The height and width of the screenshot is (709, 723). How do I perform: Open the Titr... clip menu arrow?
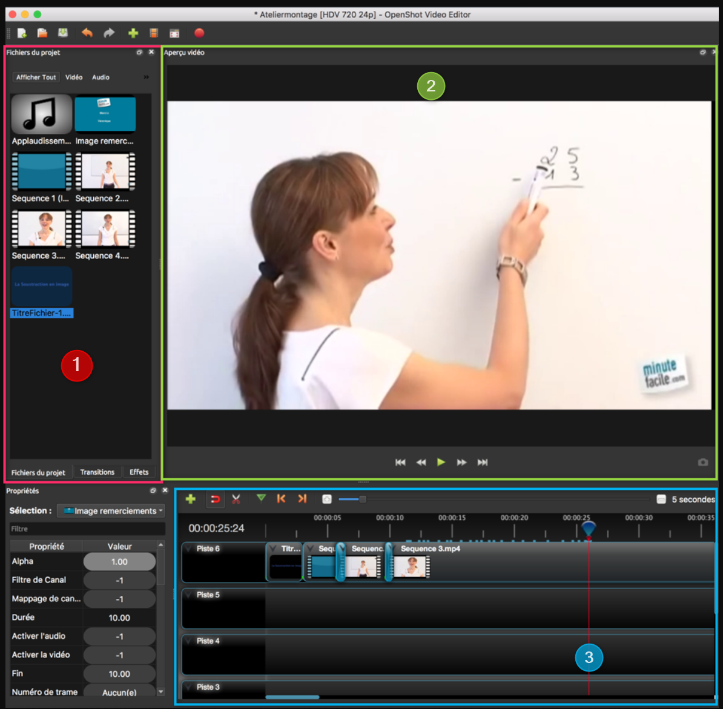pyautogui.click(x=272, y=549)
